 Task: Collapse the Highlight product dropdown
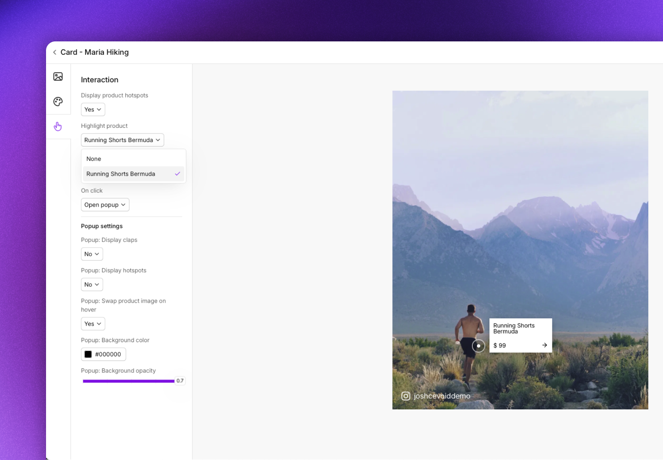(x=122, y=140)
